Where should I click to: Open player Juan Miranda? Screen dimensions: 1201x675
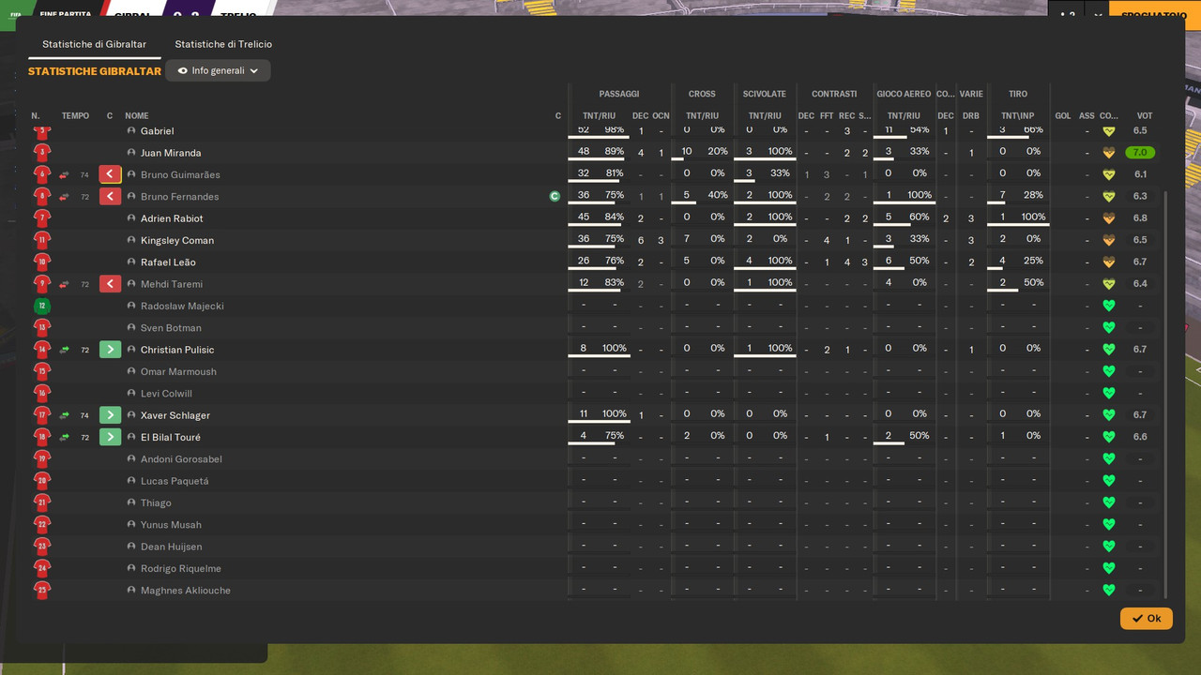[x=171, y=153]
